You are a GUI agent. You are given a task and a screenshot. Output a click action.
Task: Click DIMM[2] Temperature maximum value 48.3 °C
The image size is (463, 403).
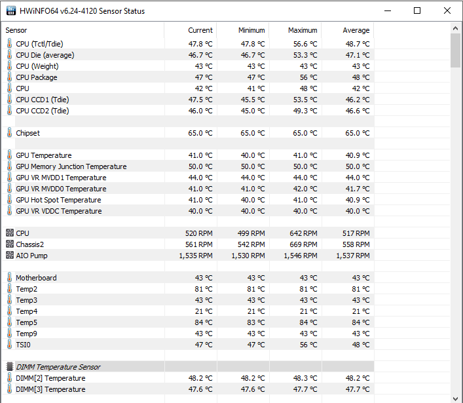click(x=305, y=378)
